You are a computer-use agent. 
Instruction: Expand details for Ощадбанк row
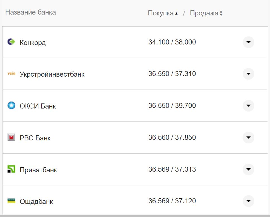click(248, 201)
